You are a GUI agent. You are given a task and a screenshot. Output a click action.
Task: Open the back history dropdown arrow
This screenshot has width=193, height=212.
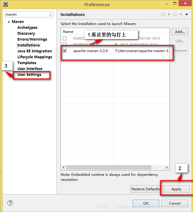169,14
